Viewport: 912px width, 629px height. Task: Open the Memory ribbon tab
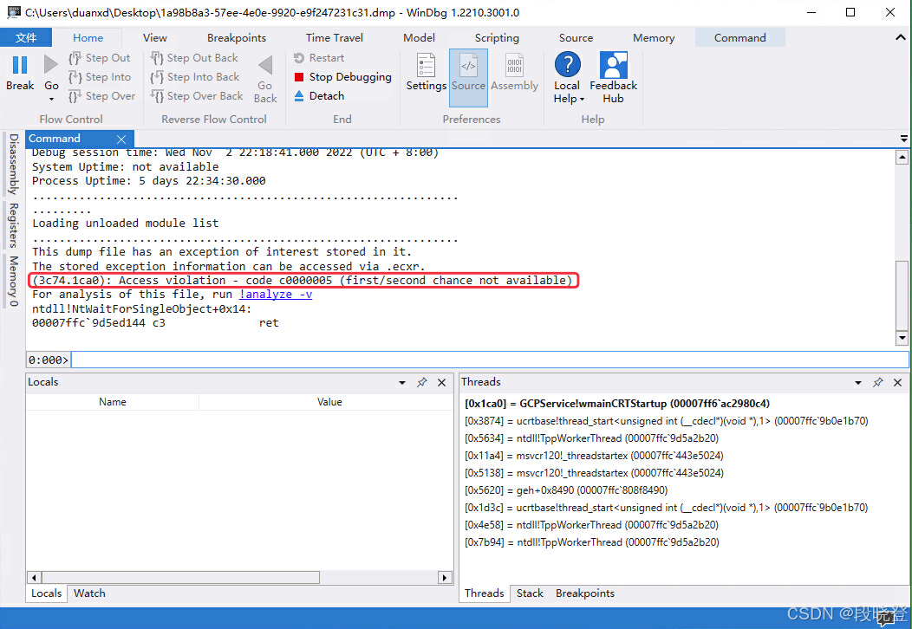[654, 38]
